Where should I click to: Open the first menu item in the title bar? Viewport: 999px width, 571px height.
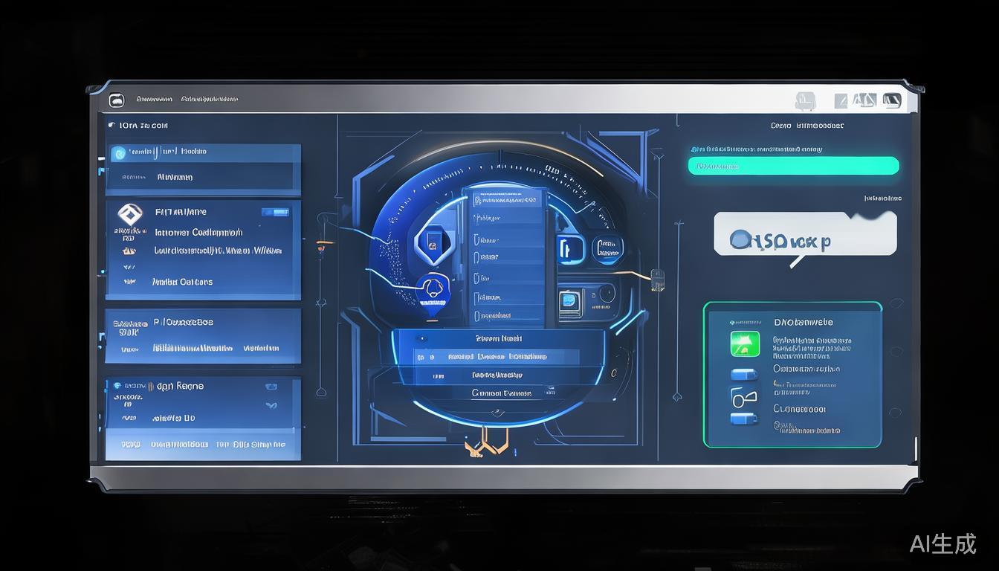[154, 99]
